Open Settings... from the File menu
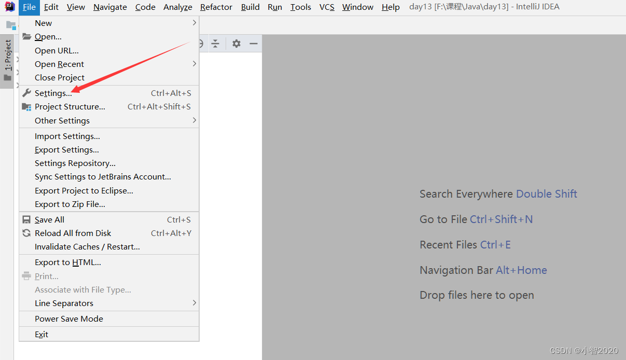This screenshot has width=626, height=360. click(109, 93)
